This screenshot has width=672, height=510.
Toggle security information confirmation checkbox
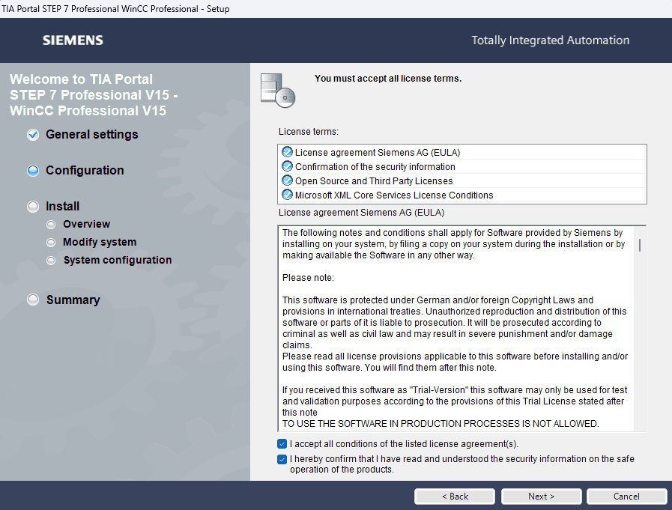point(282,459)
